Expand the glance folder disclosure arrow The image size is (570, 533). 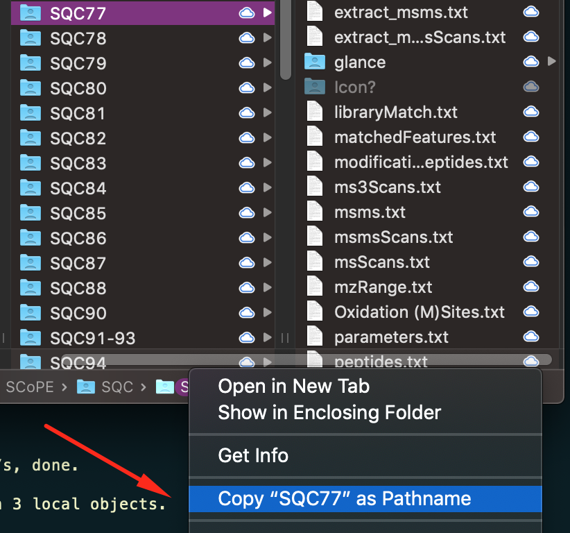552,62
